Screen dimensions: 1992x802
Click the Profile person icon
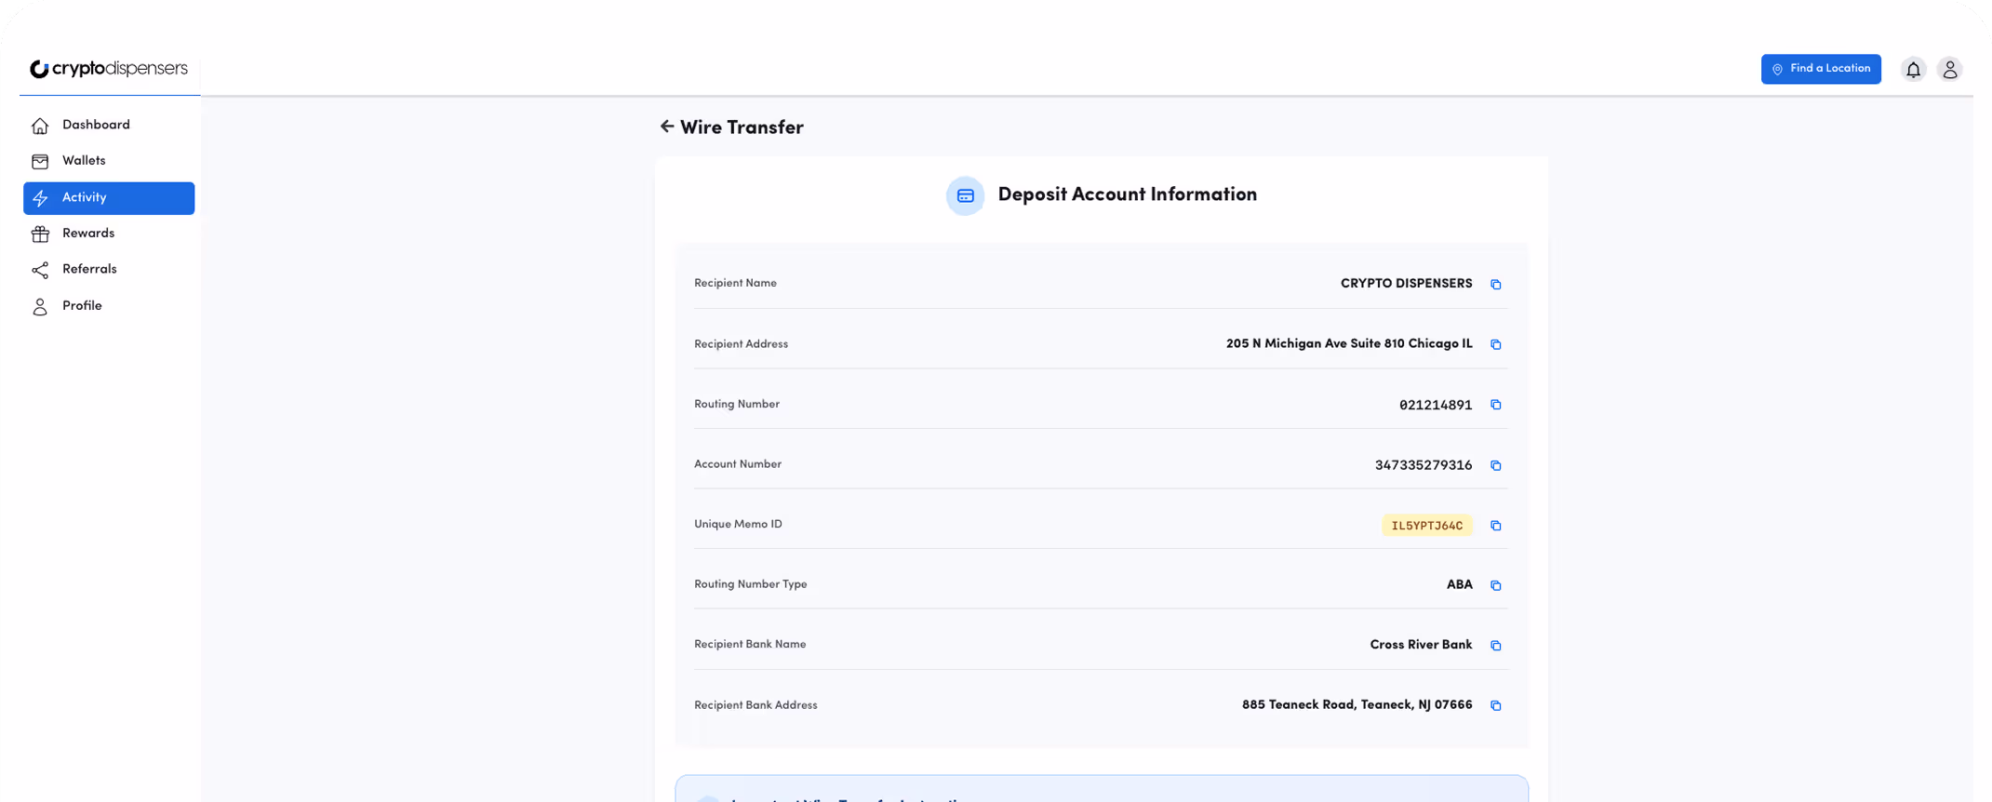[x=40, y=306]
